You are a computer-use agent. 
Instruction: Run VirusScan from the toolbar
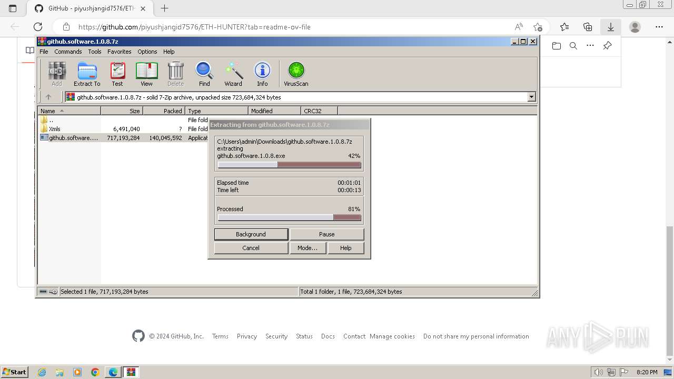click(x=296, y=74)
